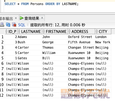The image size is (115, 102).
Task: Select row number 6 header
Action: pyautogui.click(x=2, y=63)
